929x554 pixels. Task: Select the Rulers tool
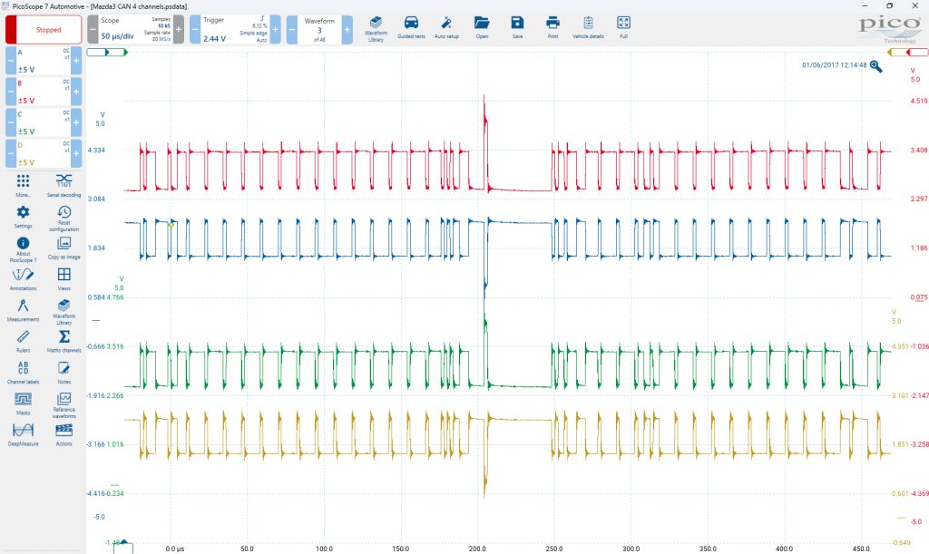[23, 341]
